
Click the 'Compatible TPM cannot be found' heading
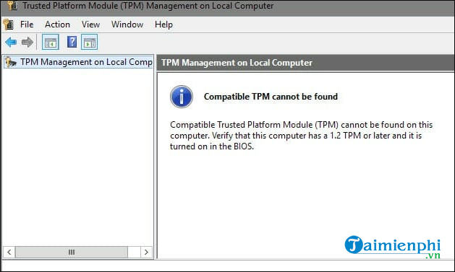[271, 97]
